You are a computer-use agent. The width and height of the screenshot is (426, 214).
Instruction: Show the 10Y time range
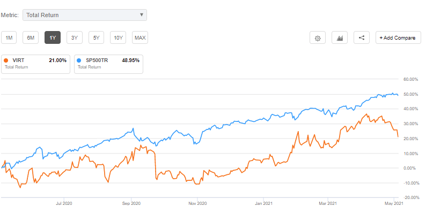(118, 37)
